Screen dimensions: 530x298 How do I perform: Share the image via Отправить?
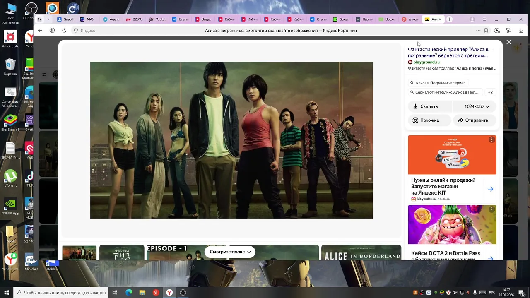[x=475, y=120]
